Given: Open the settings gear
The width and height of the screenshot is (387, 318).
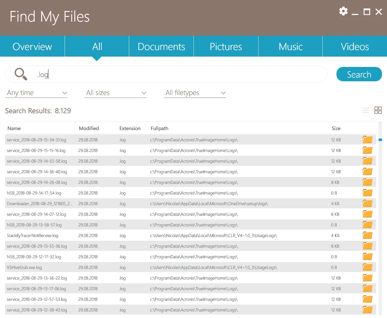Looking at the screenshot, I should point(343,11).
